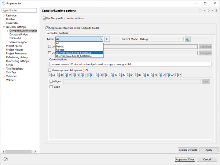Open the Z options letter tab
220x165 pixels.
click(x=178, y=75)
